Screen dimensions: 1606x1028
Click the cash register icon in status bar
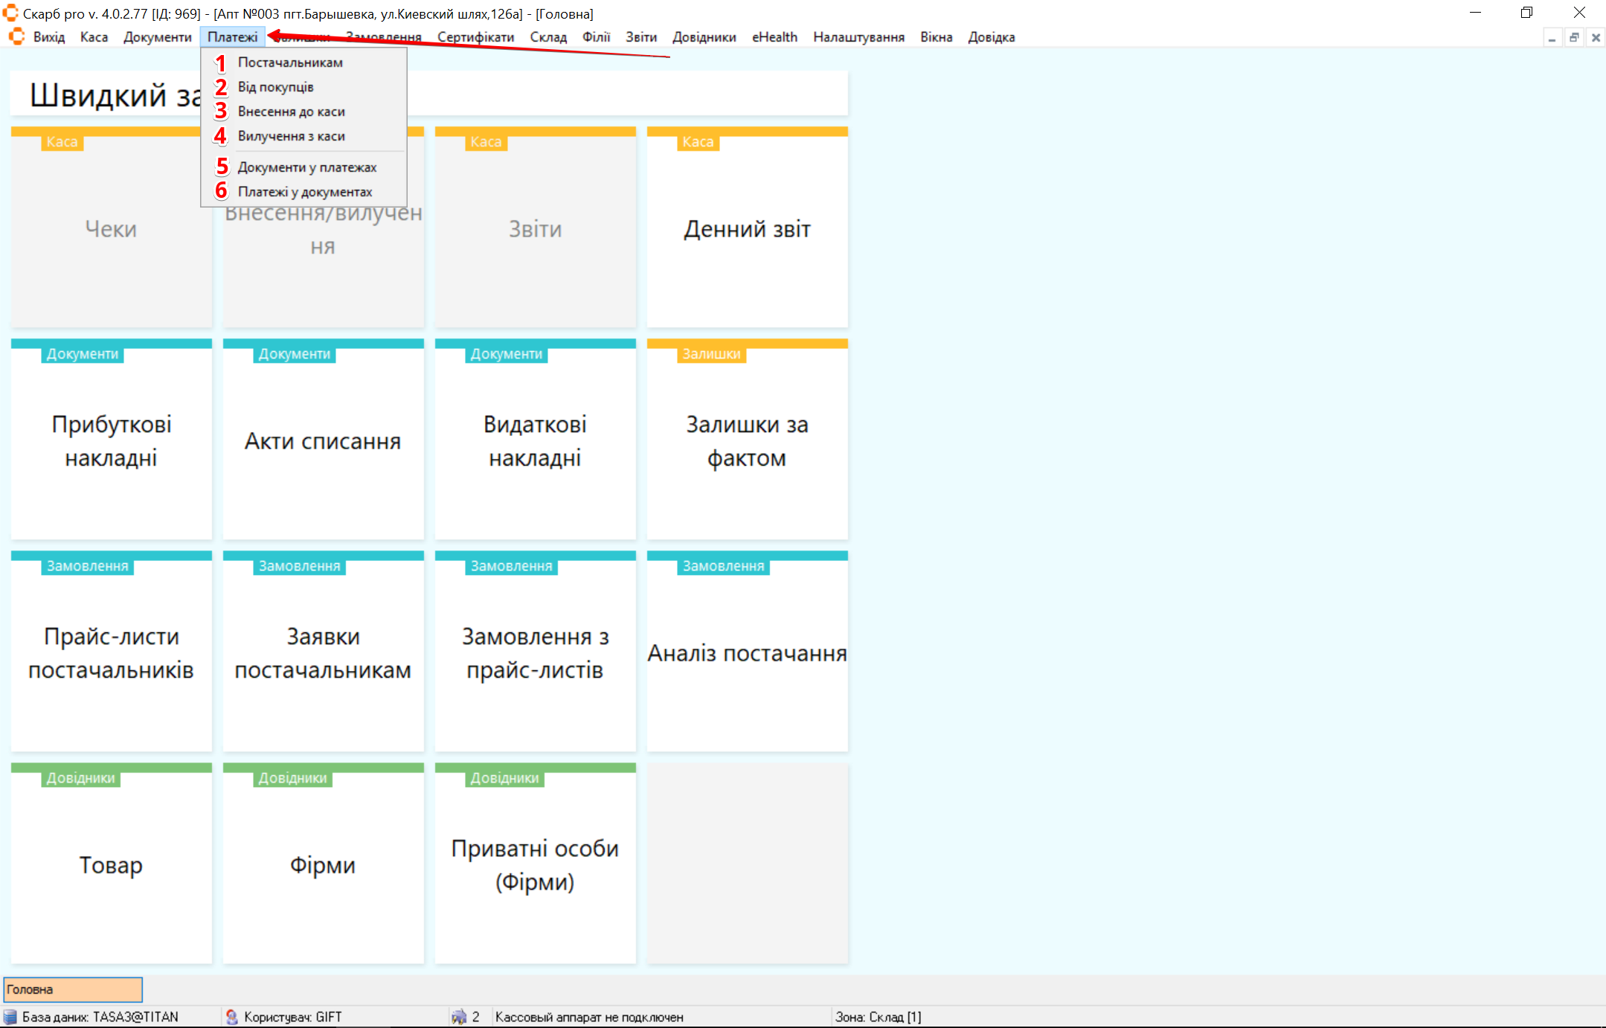pos(459,1017)
